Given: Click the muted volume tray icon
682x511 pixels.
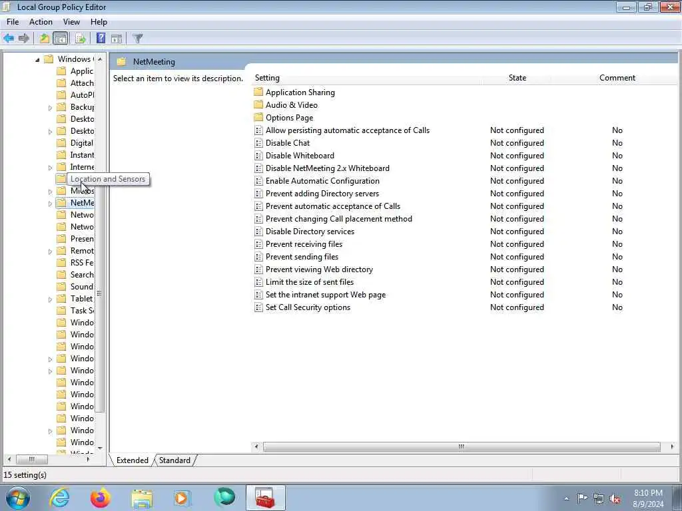Looking at the screenshot, I should [615, 499].
